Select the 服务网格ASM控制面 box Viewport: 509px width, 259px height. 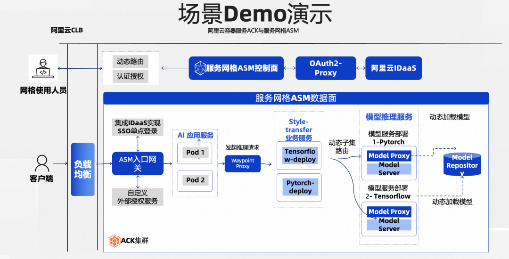pyautogui.click(x=236, y=68)
